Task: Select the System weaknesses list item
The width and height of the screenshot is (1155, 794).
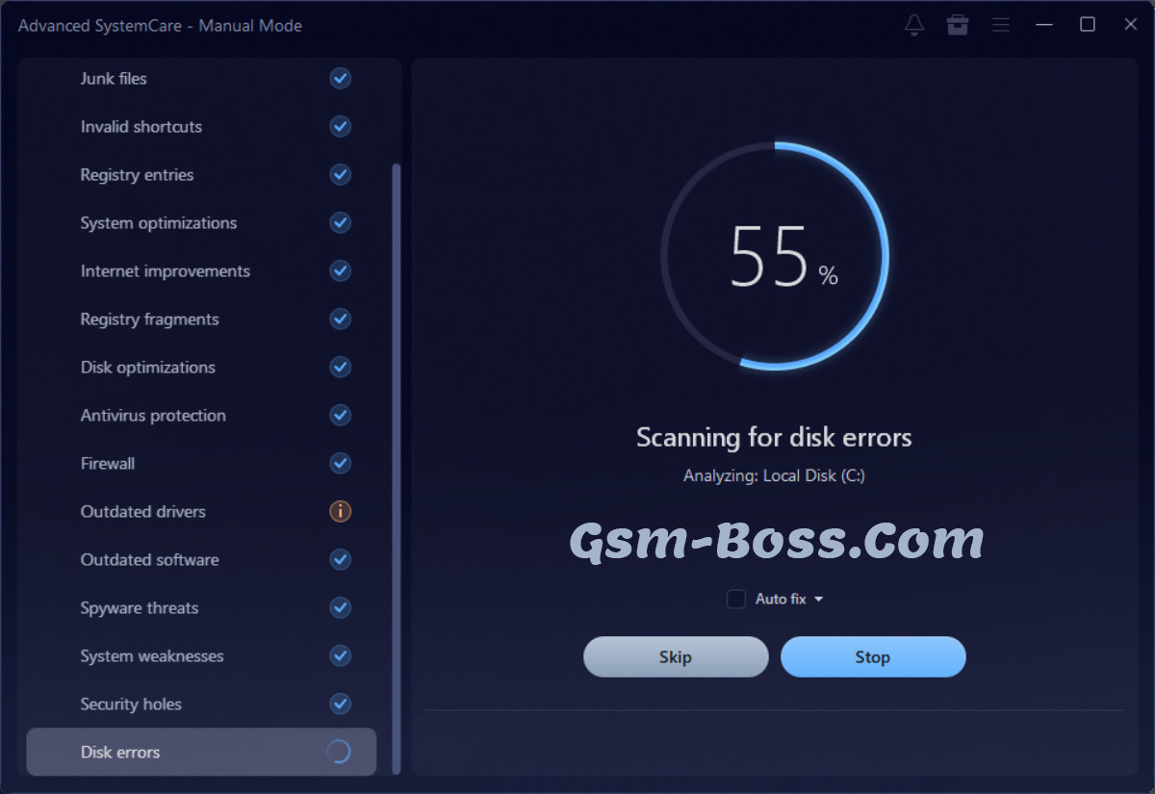Action: coord(201,655)
